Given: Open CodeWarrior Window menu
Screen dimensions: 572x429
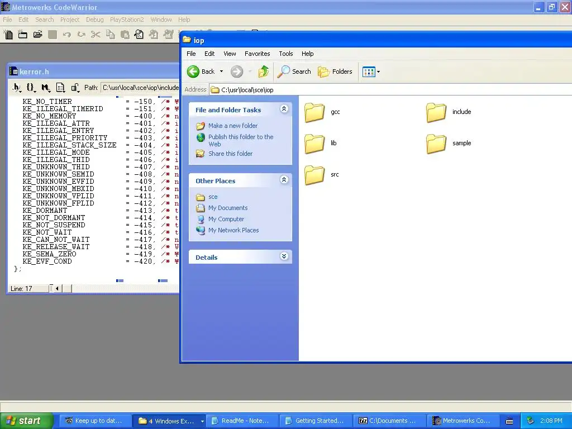Looking at the screenshot, I should click(161, 20).
